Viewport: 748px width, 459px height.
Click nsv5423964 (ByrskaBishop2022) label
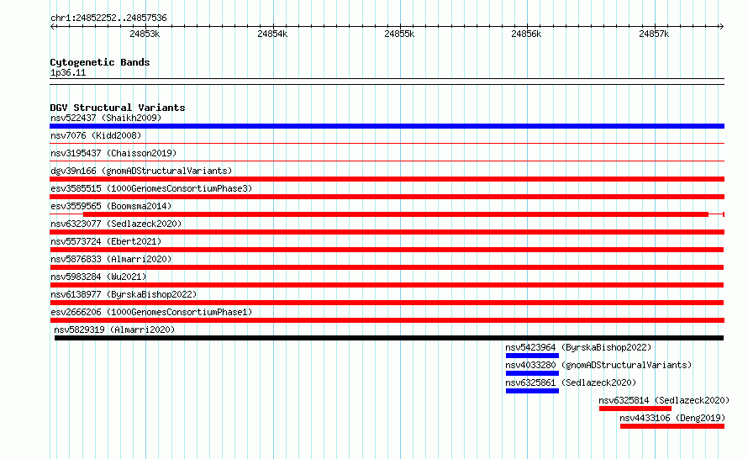pyautogui.click(x=578, y=347)
